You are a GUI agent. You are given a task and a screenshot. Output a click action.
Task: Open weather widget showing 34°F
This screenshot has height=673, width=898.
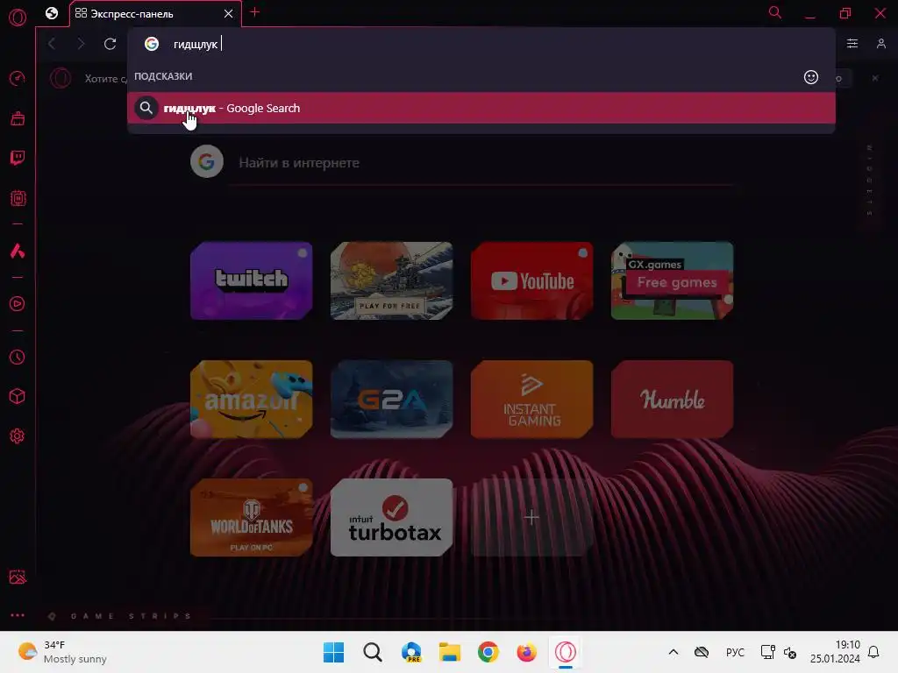pyautogui.click(x=62, y=652)
